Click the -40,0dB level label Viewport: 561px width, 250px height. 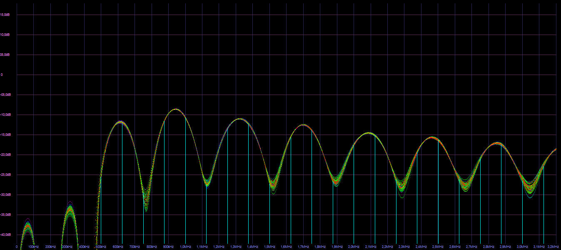[x=5, y=235]
